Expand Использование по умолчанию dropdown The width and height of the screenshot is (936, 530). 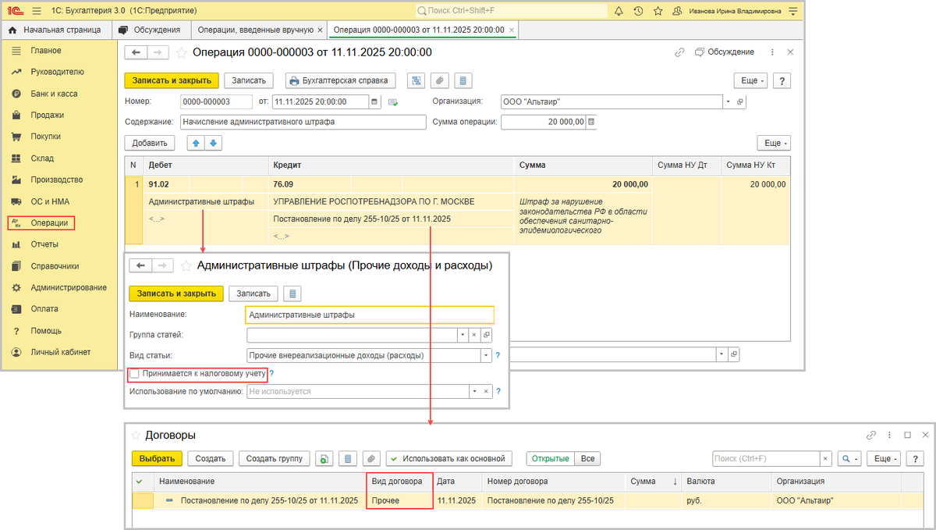click(x=473, y=392)
